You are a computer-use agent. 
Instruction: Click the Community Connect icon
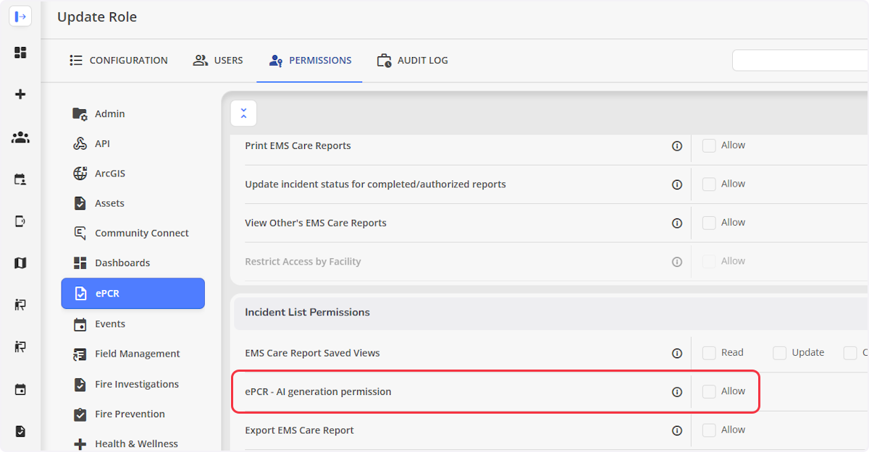(80, 233)
